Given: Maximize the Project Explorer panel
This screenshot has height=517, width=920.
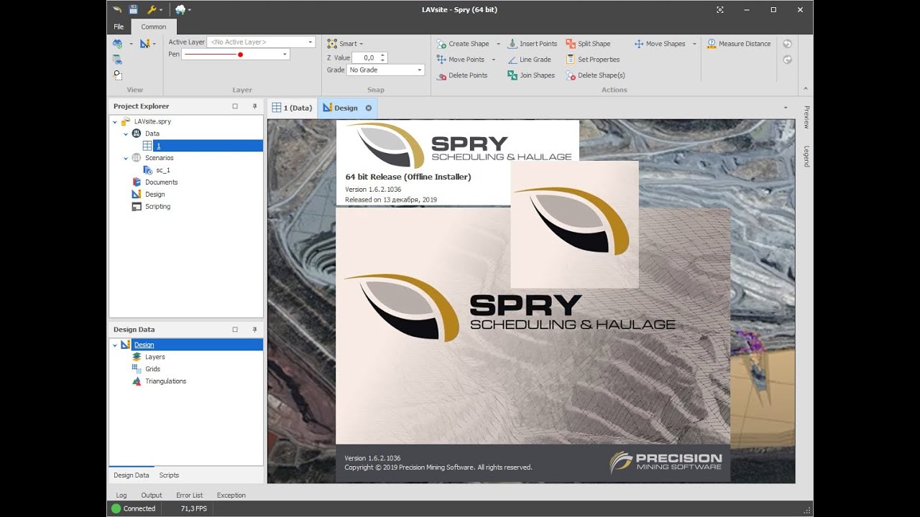Looking at the screenshot, I should pyautogui.click(x=235, y=106).
